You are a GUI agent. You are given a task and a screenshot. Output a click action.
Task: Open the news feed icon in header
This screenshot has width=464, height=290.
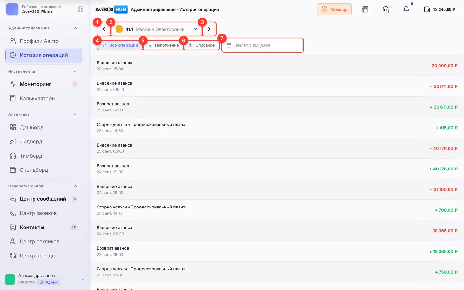pos(365,9)
